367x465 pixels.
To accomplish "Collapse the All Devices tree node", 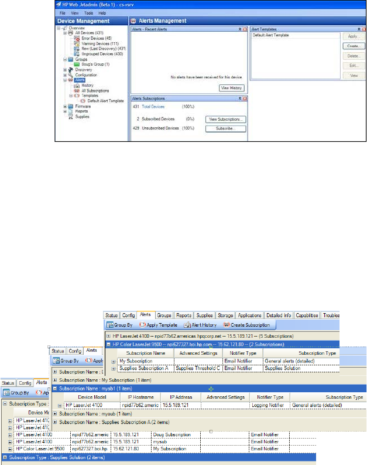I will click(65, 33).
